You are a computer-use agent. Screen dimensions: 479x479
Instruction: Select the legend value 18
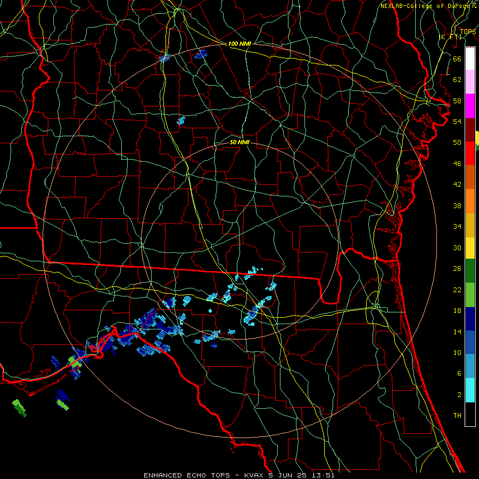click(x=457, y=311)
